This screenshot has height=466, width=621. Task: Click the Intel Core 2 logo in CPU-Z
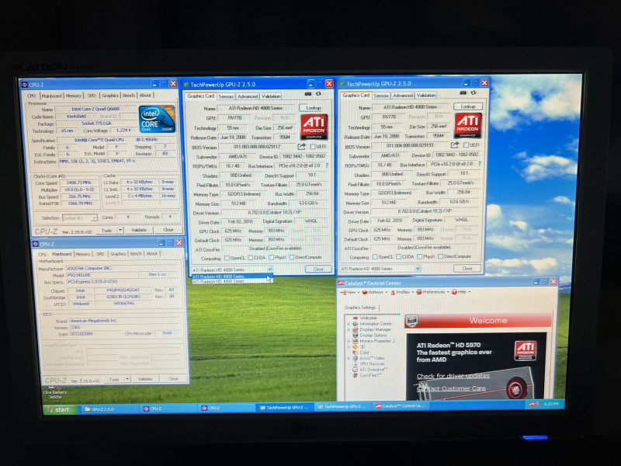click(157, 119)
